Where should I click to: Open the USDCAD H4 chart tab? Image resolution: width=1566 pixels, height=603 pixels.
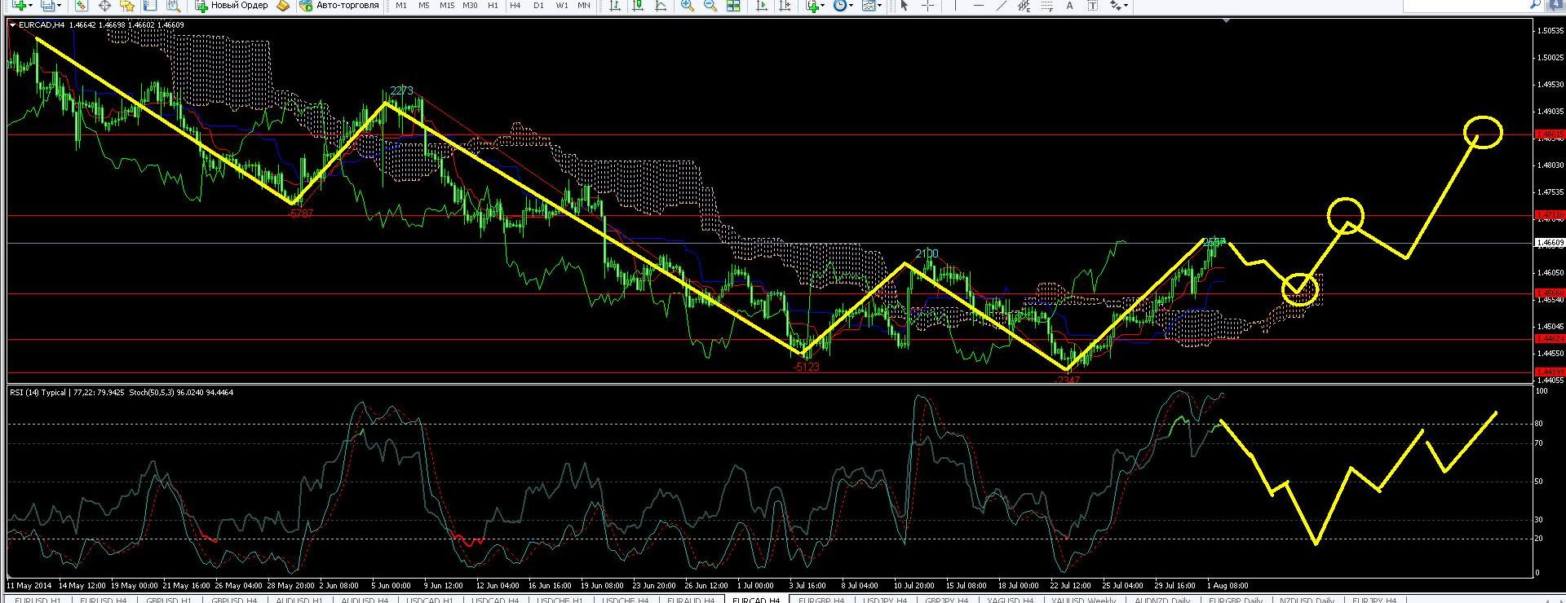click(495, 600)
